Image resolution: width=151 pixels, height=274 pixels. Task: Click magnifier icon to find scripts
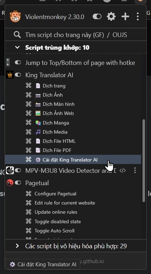pos(17,35)
